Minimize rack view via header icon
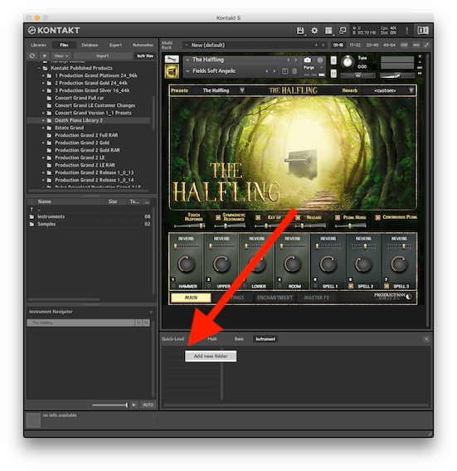Image resolution: width=457 pixels, height=471 pixels. 343,31
